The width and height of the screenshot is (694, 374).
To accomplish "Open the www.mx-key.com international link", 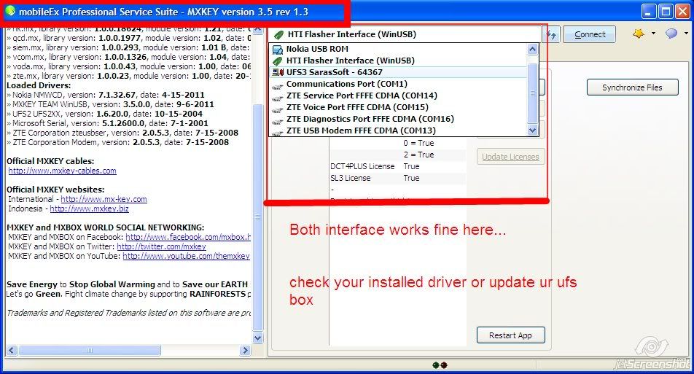I will 104,199.
